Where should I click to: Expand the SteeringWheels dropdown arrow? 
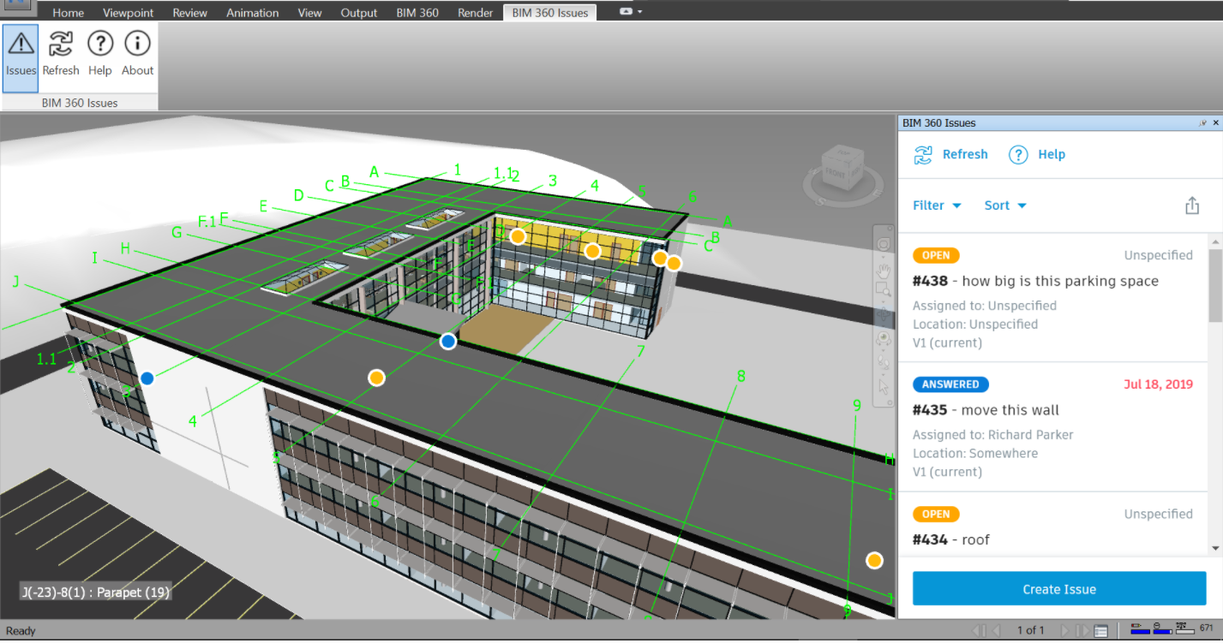pyautogui.click(x=884, y=256)
